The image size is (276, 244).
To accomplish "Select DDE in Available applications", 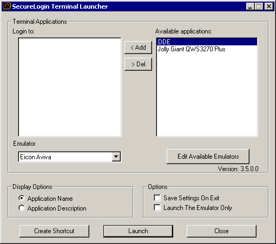I will pos(207,42).
